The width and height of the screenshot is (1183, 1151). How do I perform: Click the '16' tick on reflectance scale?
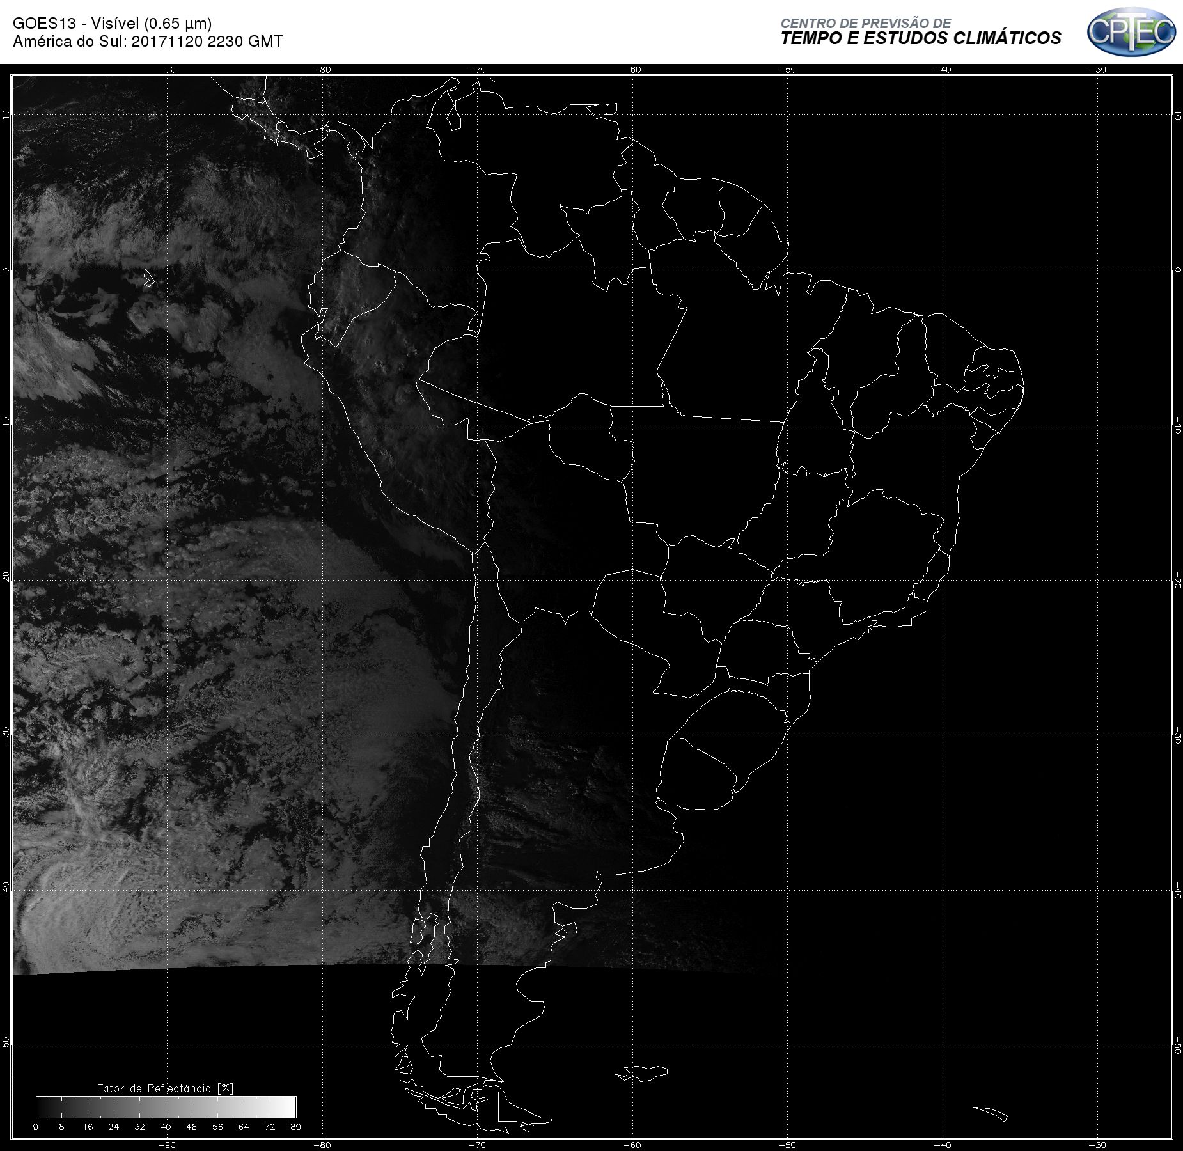[88, 1127]
